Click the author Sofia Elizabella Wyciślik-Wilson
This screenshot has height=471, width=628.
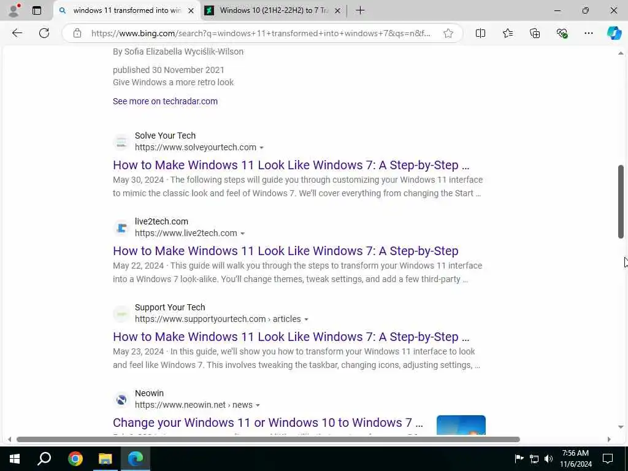click(184, 52)
